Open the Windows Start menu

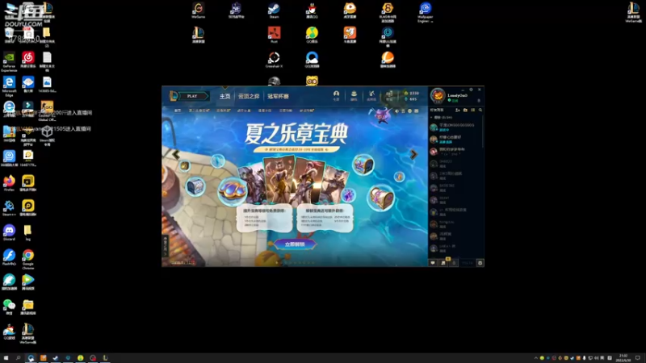[x=6, y=358]
